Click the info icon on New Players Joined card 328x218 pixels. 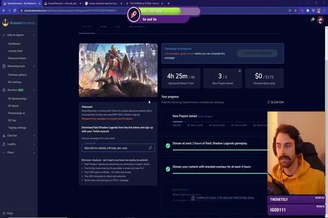coord(239,71)
